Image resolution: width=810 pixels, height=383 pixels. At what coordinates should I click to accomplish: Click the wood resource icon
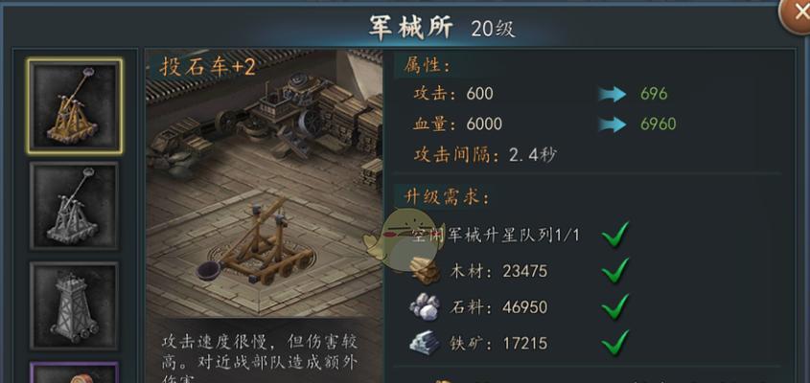coord(426,271)
